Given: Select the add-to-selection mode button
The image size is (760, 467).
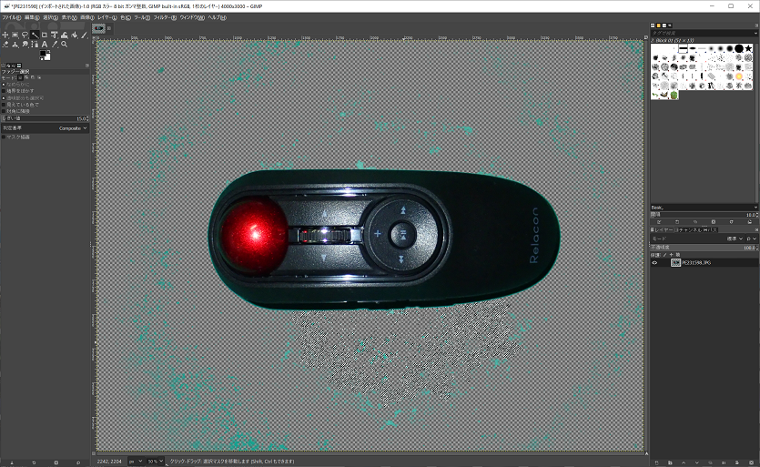Looking at the screenshot, I should click(26, 77).
